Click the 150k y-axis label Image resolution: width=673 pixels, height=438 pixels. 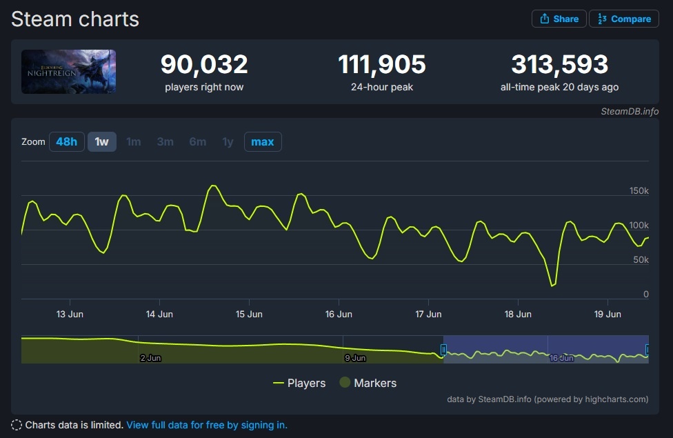click(639, 190)
